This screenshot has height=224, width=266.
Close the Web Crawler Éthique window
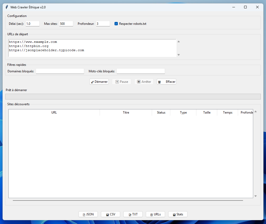tap(257, 7)
